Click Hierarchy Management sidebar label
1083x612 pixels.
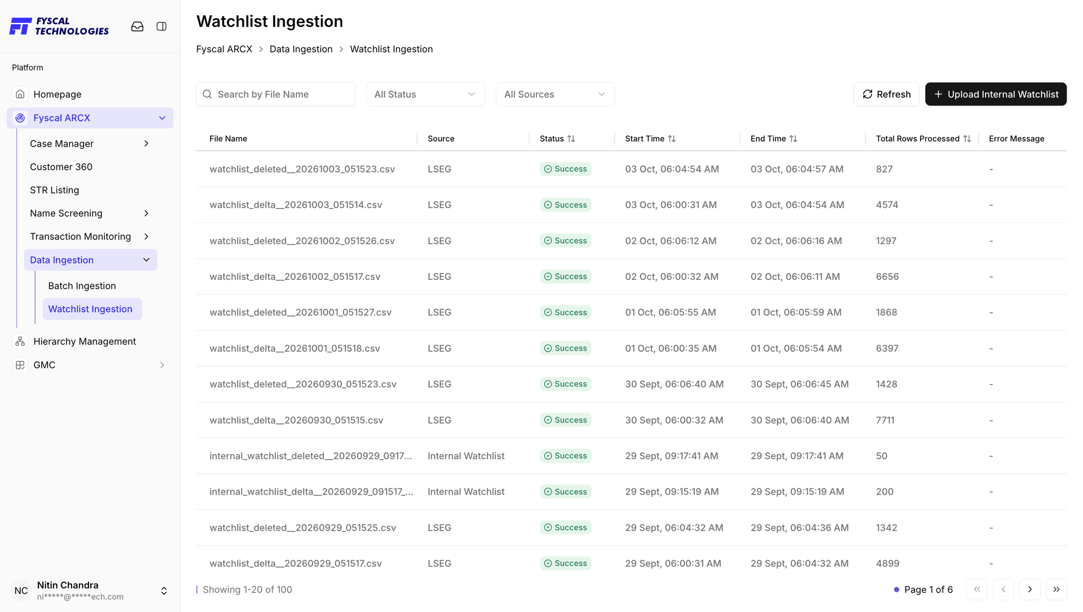click(85, 341)
